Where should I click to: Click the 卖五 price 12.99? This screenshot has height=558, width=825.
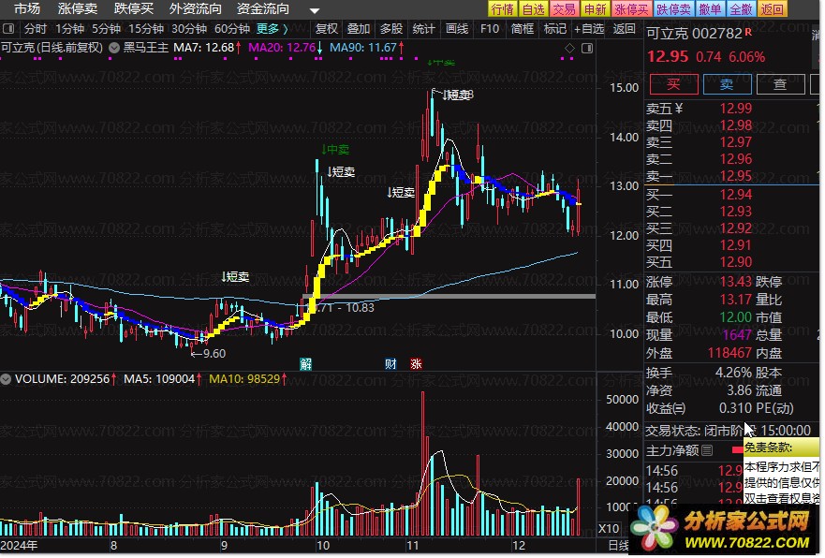736,109
